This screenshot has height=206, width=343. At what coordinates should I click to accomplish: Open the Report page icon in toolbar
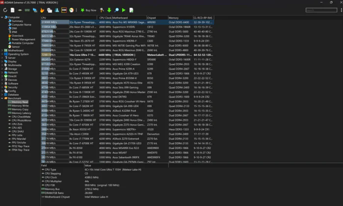[12, 10]
